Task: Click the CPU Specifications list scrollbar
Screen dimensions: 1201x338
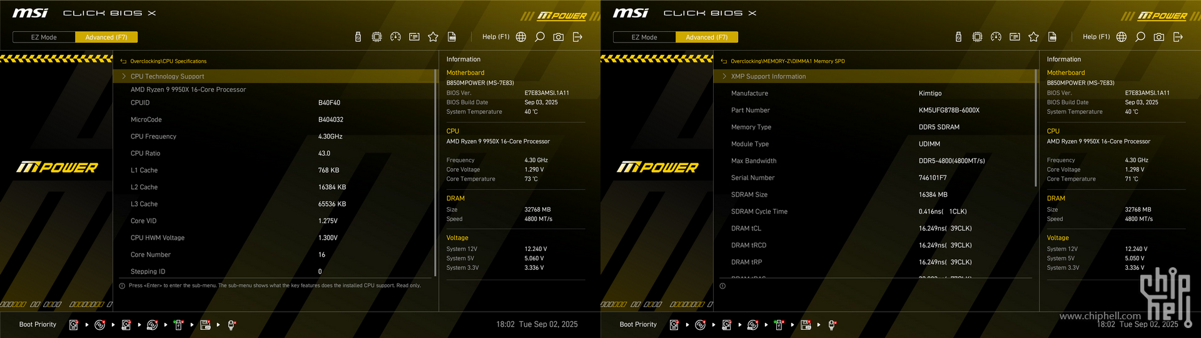Action: 435,173
